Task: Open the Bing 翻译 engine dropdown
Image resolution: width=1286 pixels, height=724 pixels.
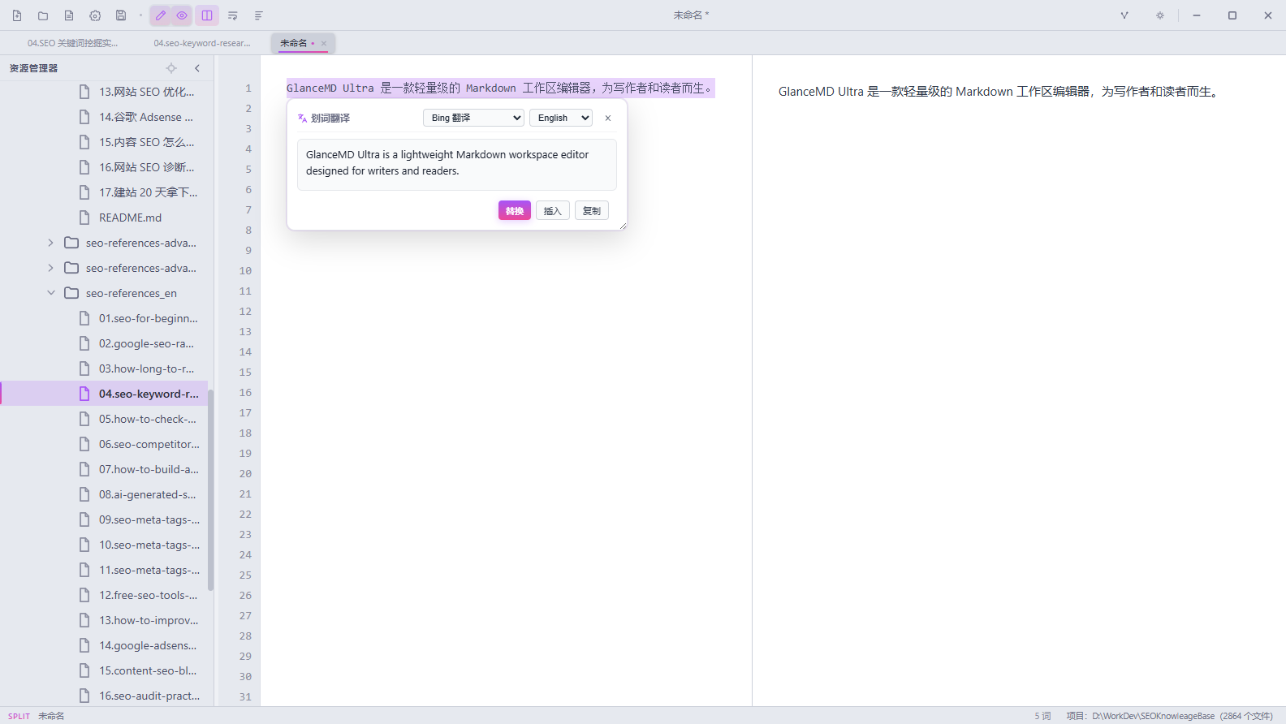Action: coord(474,118)
